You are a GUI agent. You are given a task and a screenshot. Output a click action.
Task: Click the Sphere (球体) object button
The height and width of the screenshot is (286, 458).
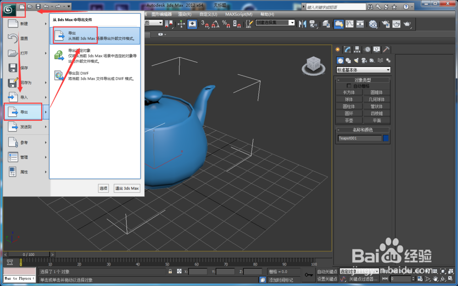pyautogui.click(x=349, y=99)
